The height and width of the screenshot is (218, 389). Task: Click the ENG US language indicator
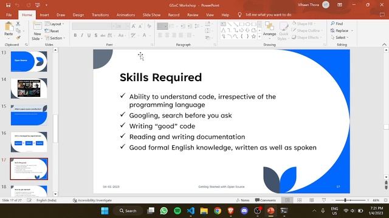(334, 211)
